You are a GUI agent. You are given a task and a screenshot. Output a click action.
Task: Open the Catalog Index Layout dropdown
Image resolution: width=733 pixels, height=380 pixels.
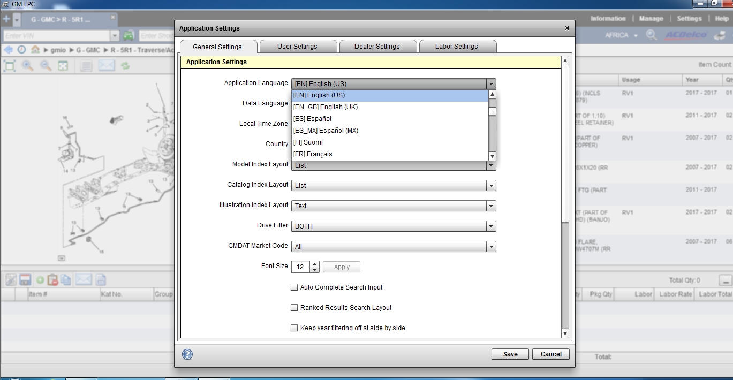(x=394, y=186)
